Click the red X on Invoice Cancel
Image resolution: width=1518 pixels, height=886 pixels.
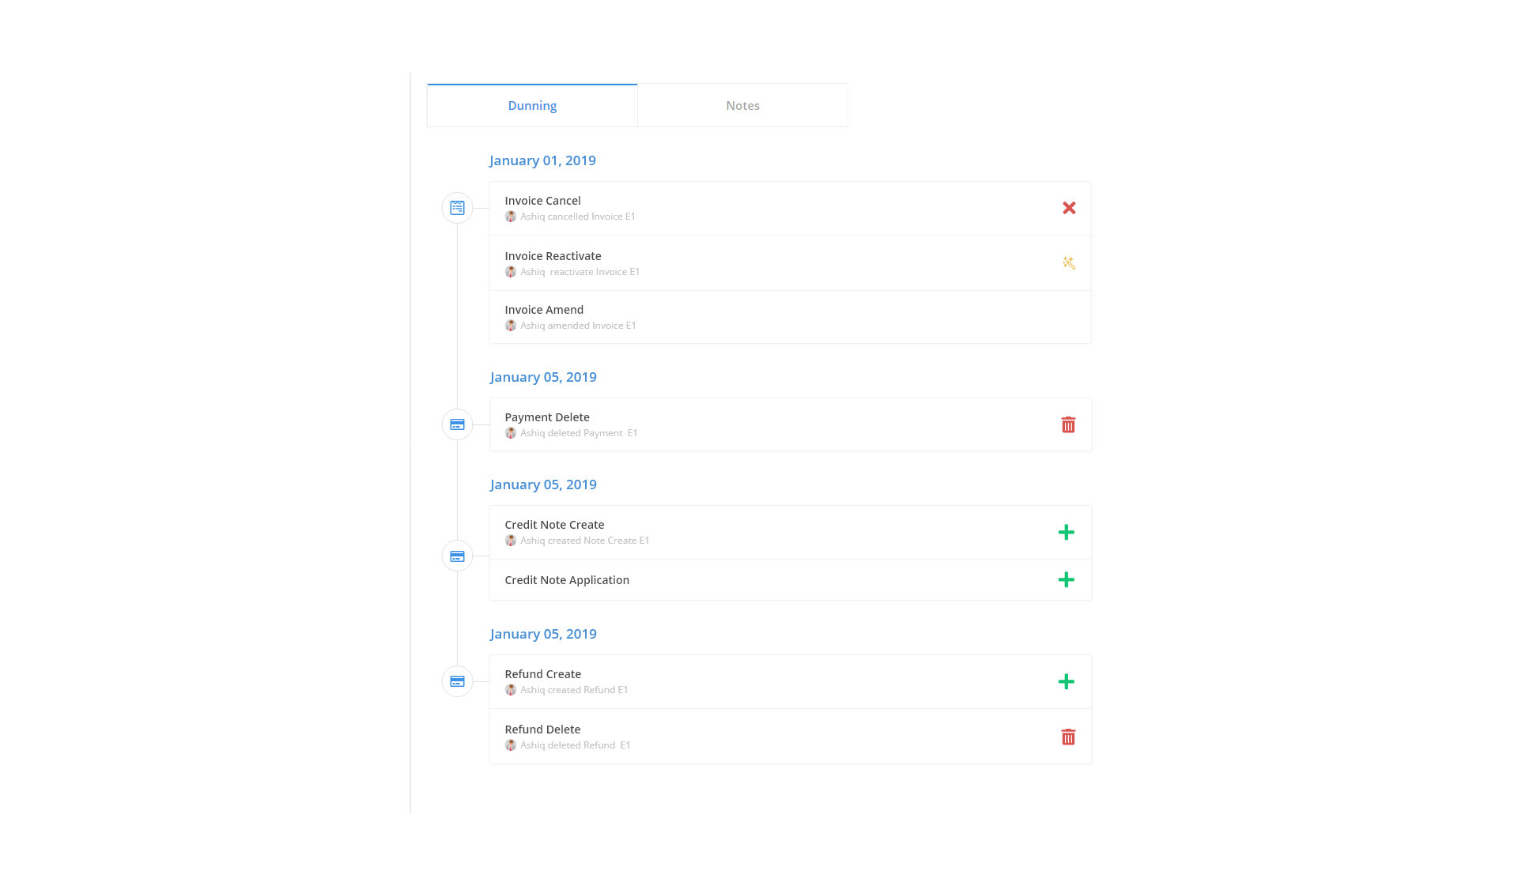pos(1069,208)
